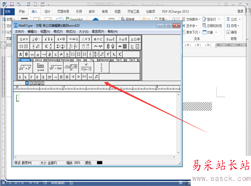
Task: Open the spaces and ellipses symbols palette
Action: (x=36, y=39)
